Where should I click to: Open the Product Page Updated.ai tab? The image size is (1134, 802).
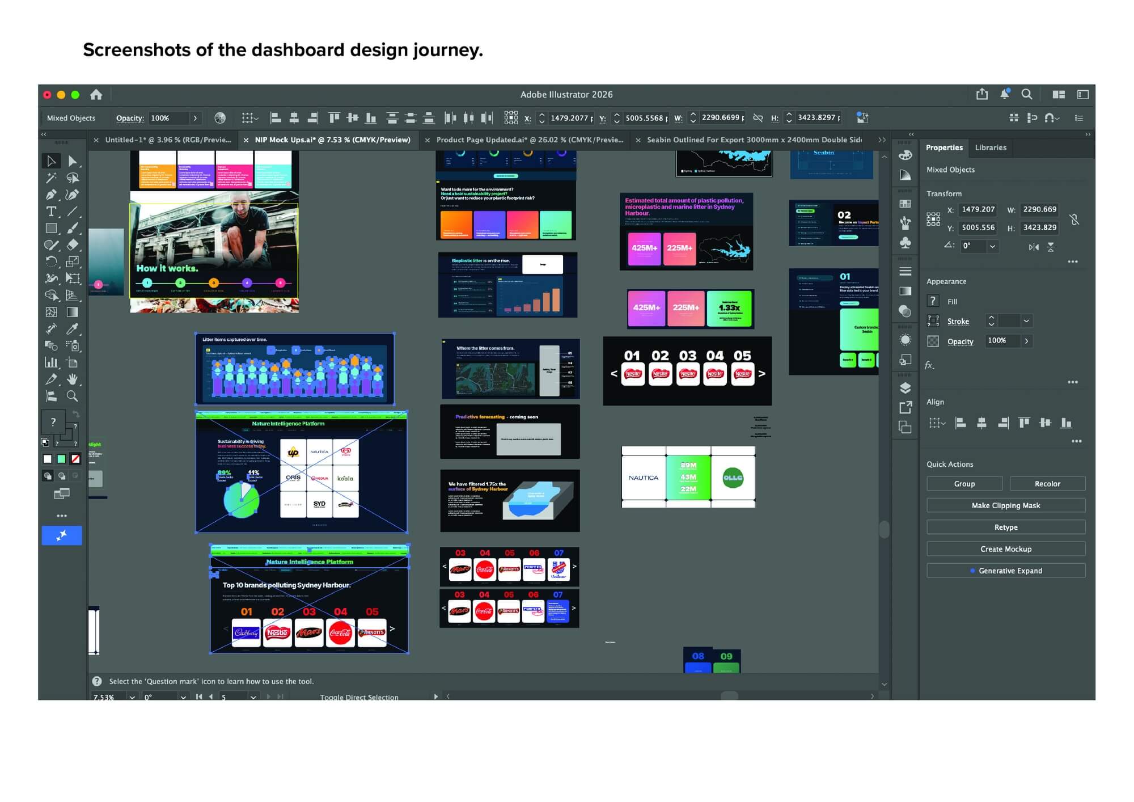tap(530, 140)
